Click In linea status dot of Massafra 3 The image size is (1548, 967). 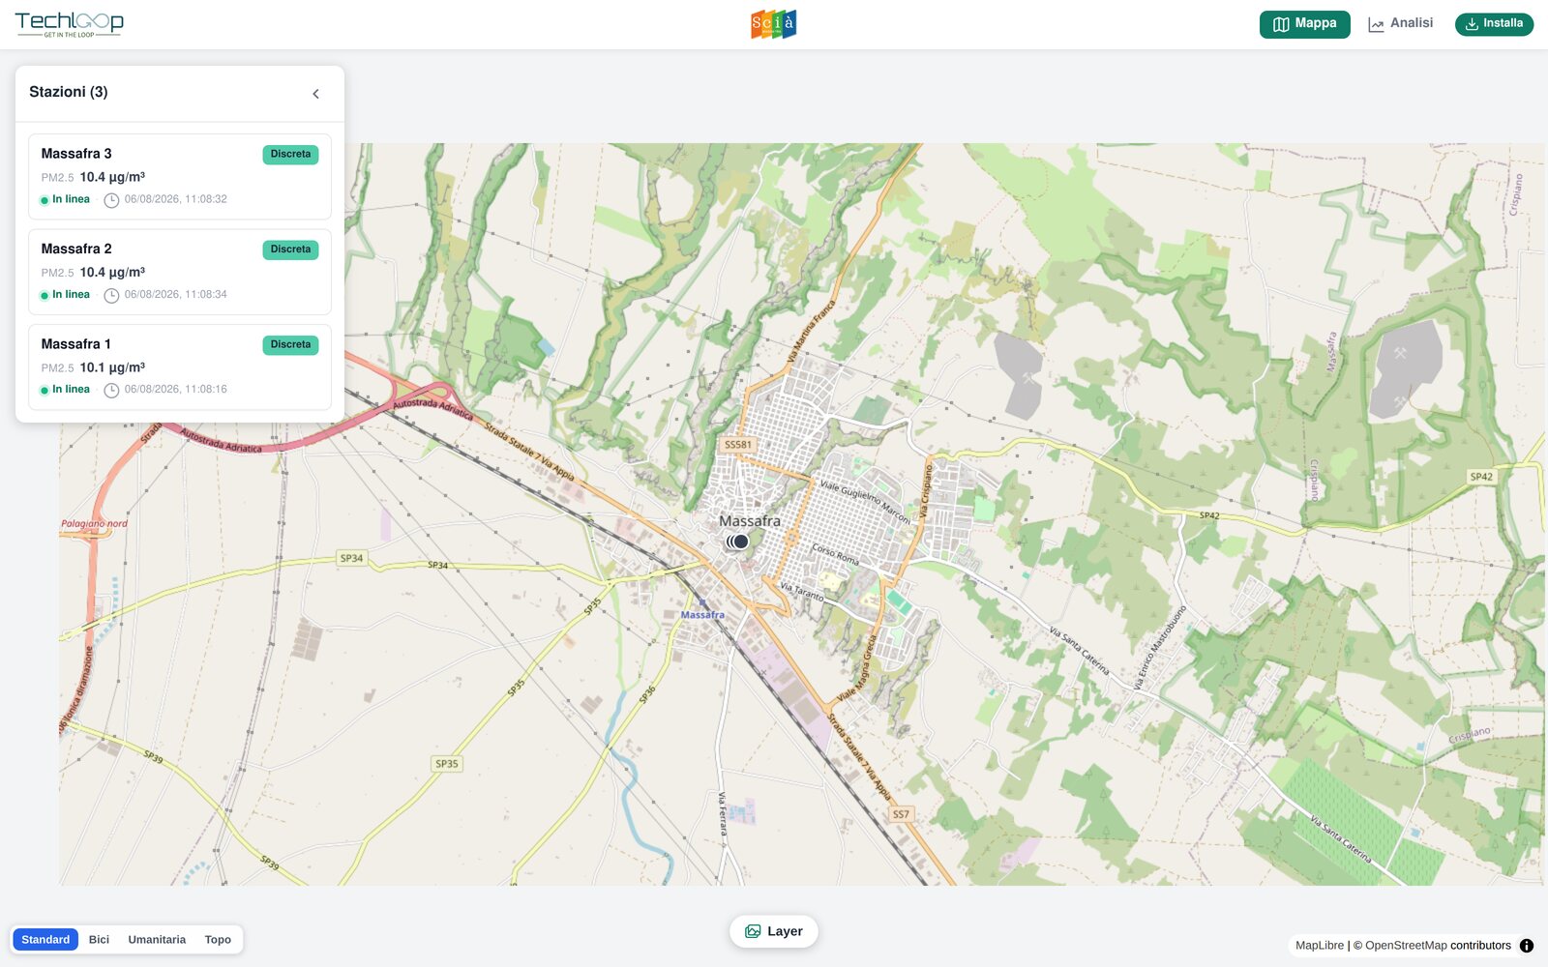pyautogui.click(x=45, y=200)
